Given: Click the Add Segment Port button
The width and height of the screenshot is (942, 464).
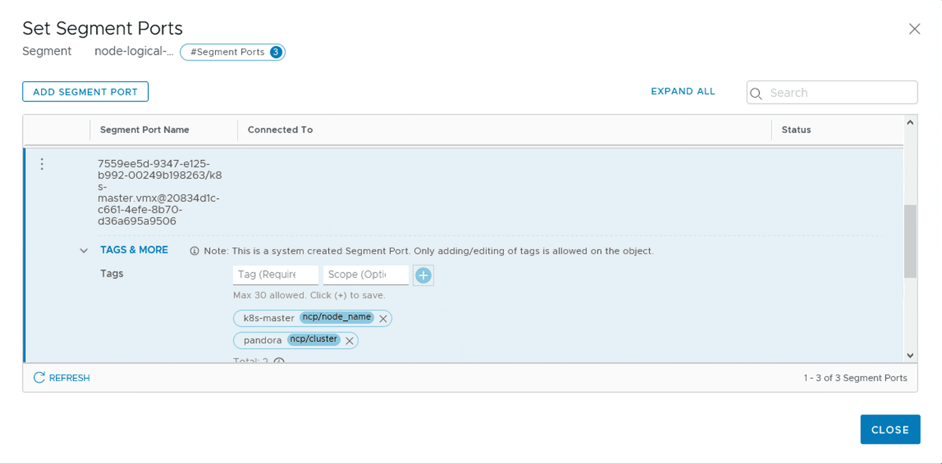Looking at the screenshot, I should tap(85, 92).
